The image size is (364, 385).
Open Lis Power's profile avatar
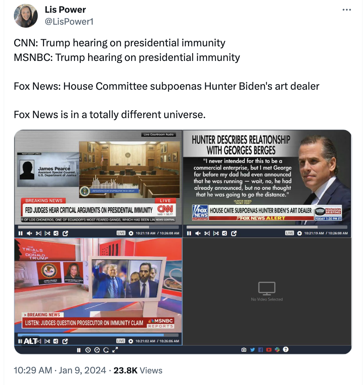point(26,16)
